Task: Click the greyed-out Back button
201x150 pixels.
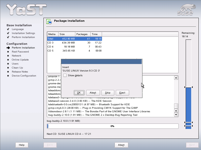Action: pyautogui.click(x=50, y=145)
